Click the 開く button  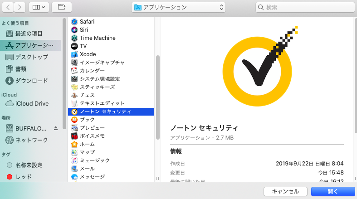coord(333,191)
